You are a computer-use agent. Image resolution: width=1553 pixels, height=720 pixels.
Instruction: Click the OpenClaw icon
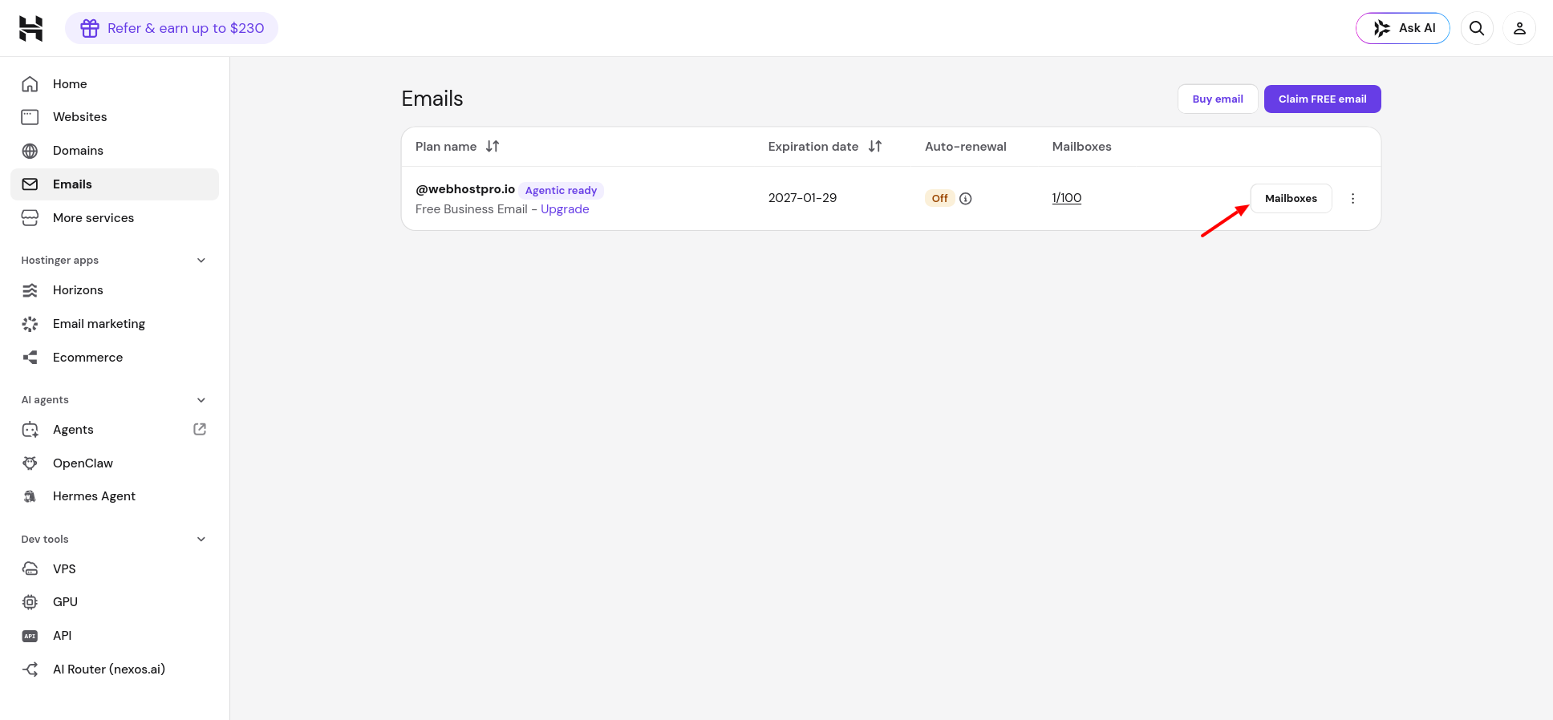30,463
